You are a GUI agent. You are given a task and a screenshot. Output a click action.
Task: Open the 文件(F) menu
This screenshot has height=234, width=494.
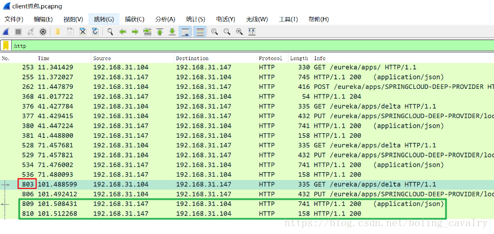(14, 19)
